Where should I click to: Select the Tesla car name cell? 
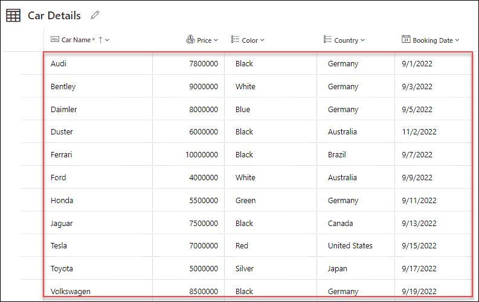98,245
